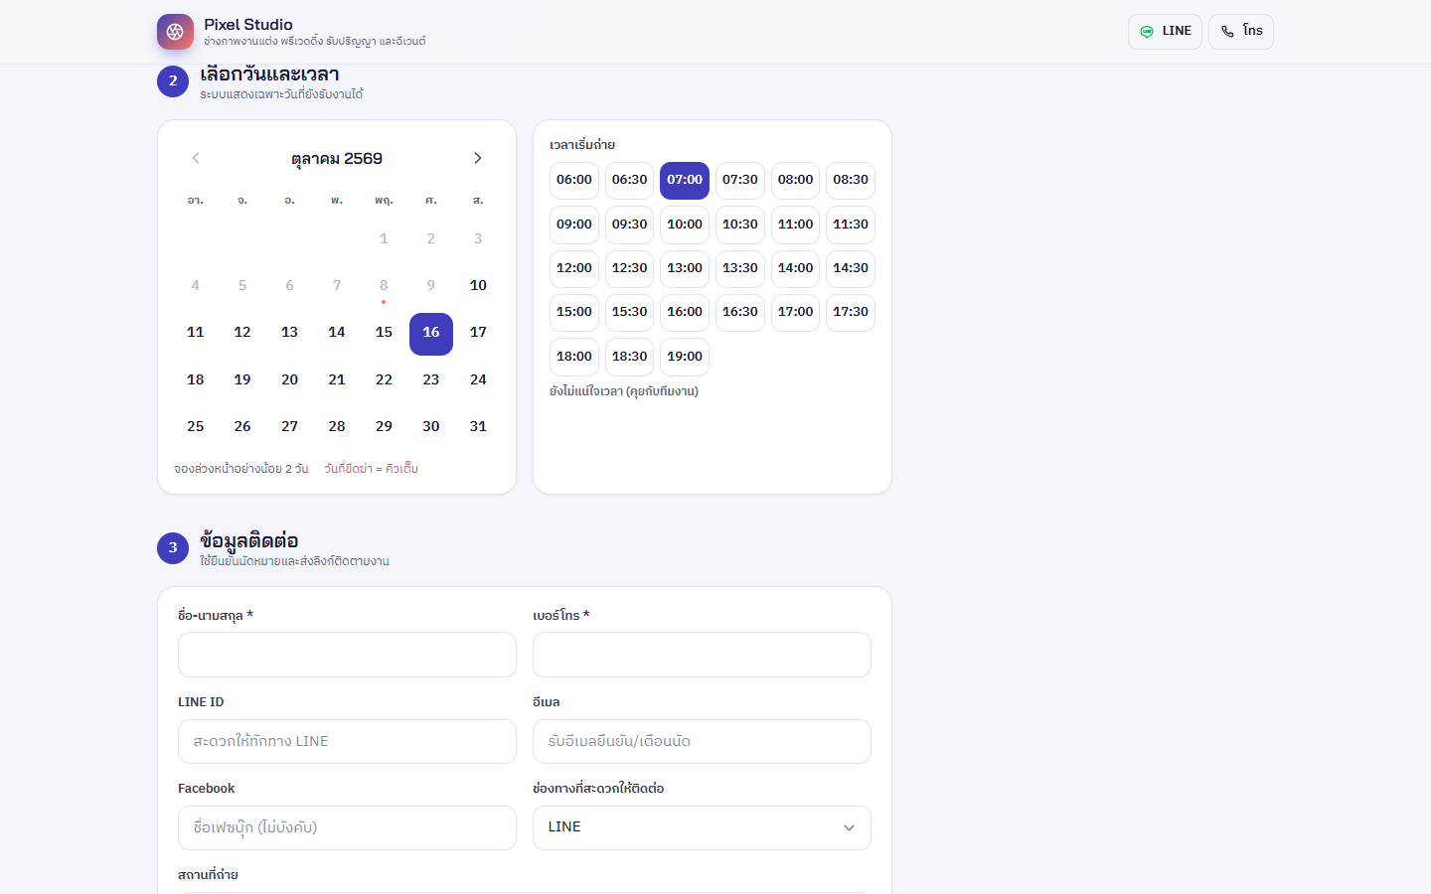Viewport: 1431px width, 894px height.
Task: Choose date 20 in the calendar
Action: pyautogui.click(x=290, y=380)
